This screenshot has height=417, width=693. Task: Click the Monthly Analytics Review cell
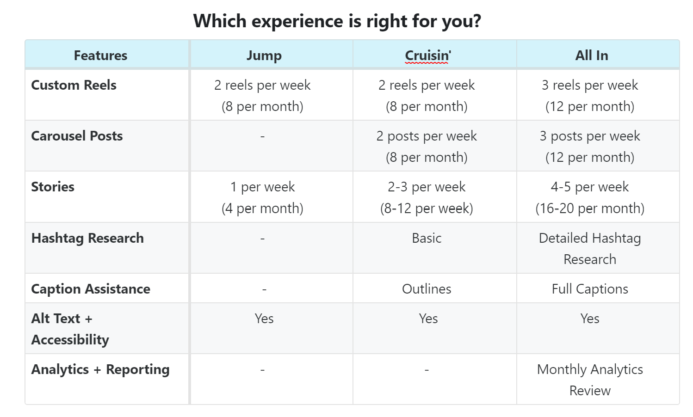(x=590, y=380)
